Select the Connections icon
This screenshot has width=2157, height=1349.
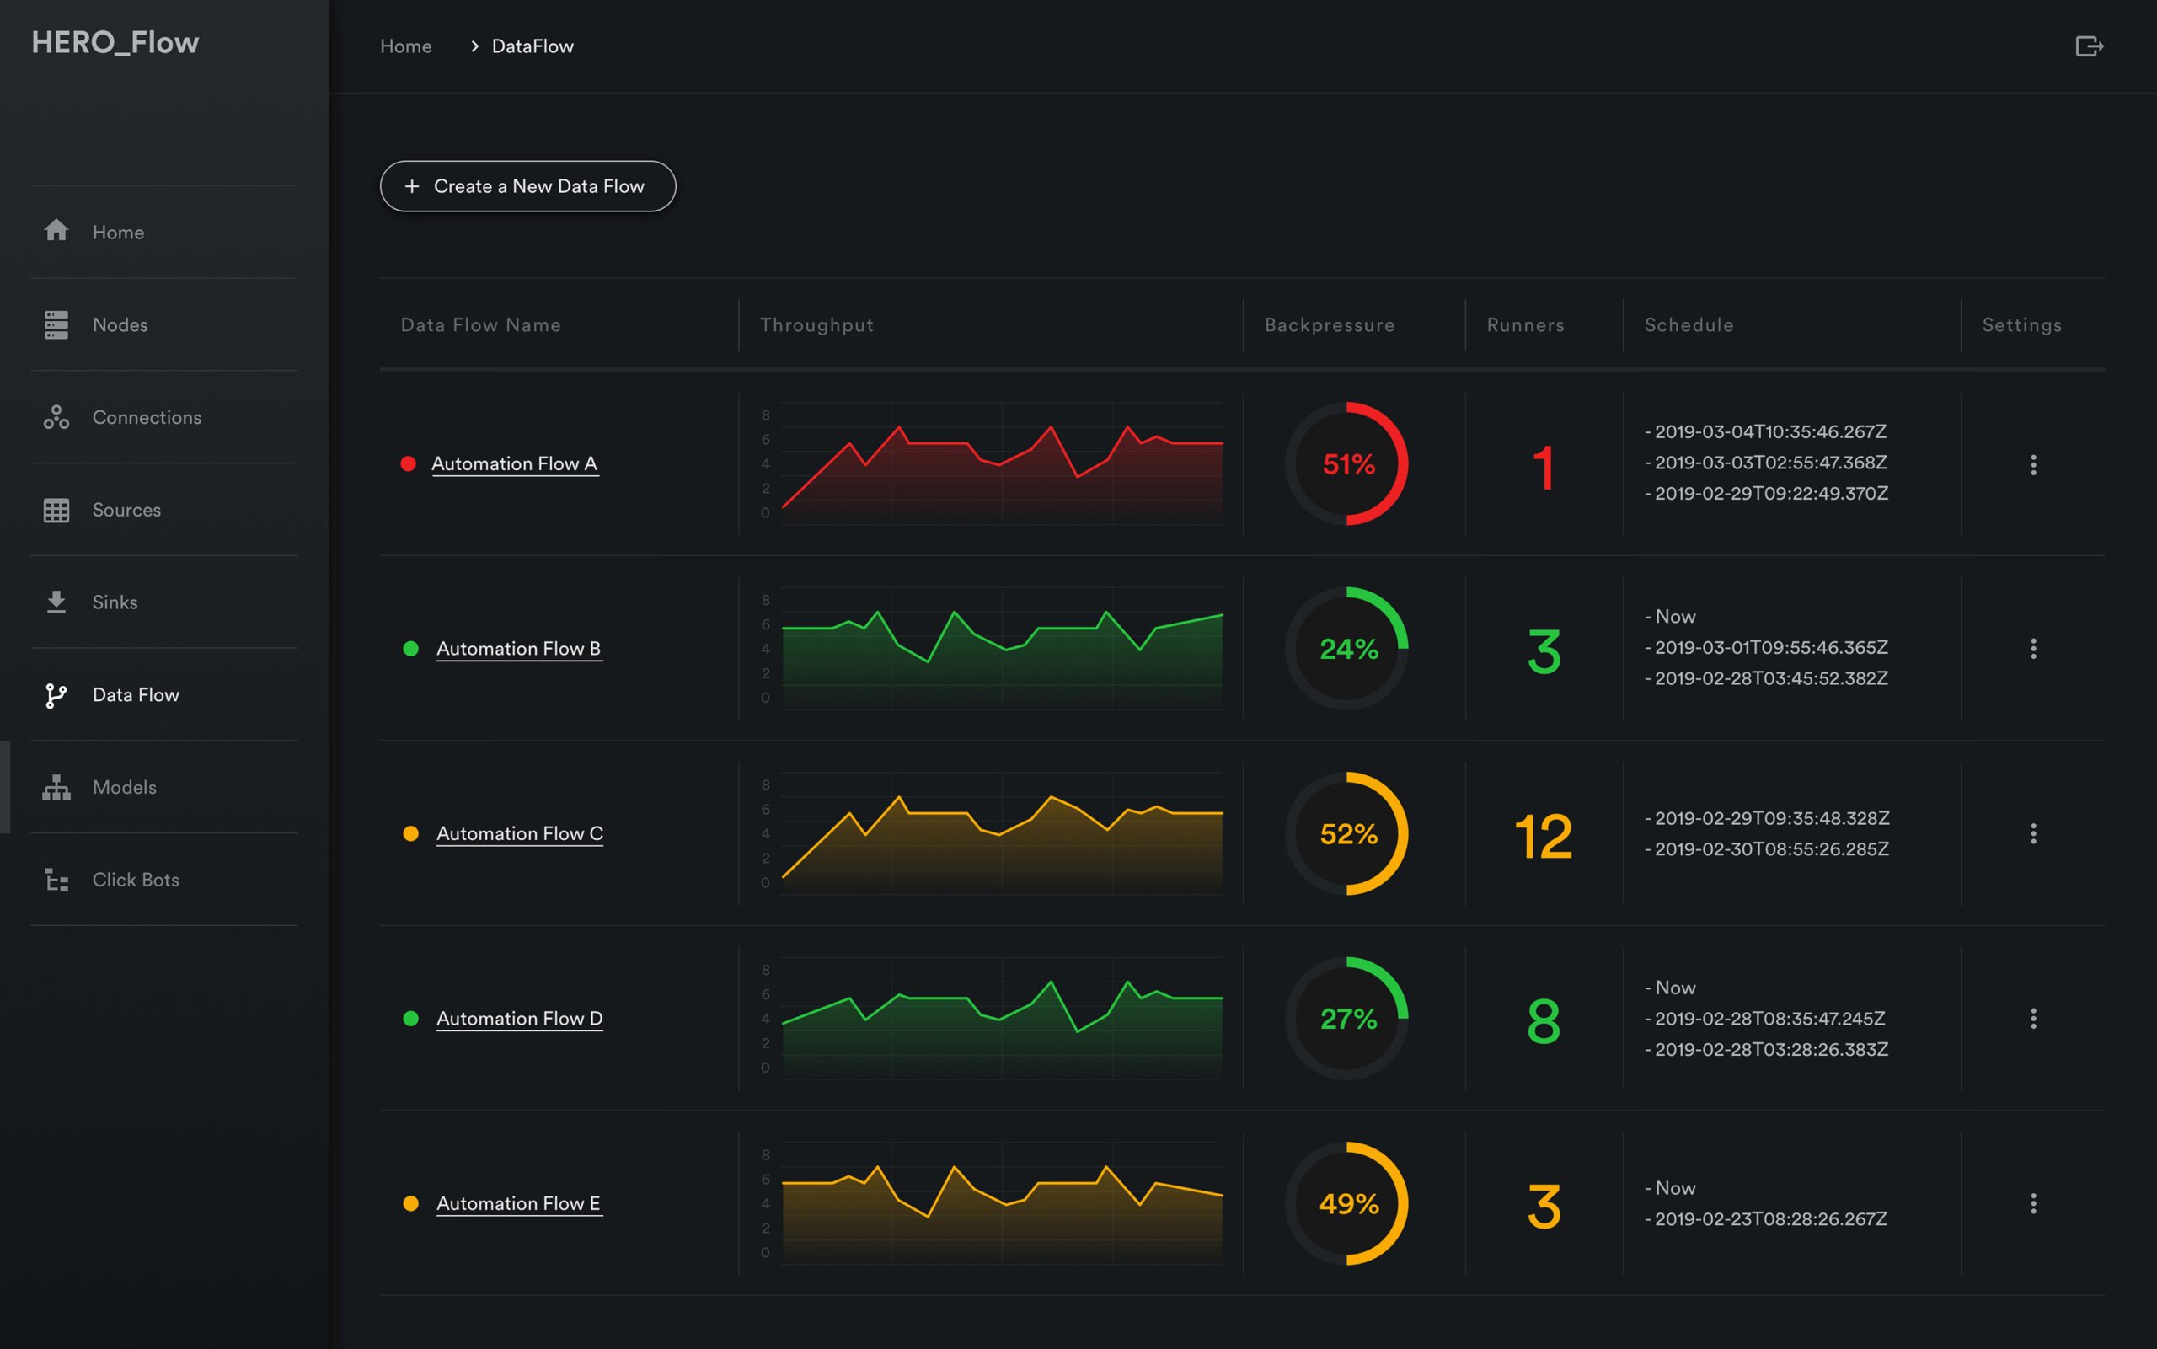(56, 416)
